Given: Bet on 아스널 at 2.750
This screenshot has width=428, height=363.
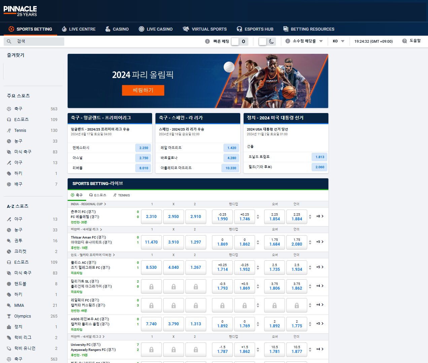Looking at the screenshot, I should tap(143, 158).
